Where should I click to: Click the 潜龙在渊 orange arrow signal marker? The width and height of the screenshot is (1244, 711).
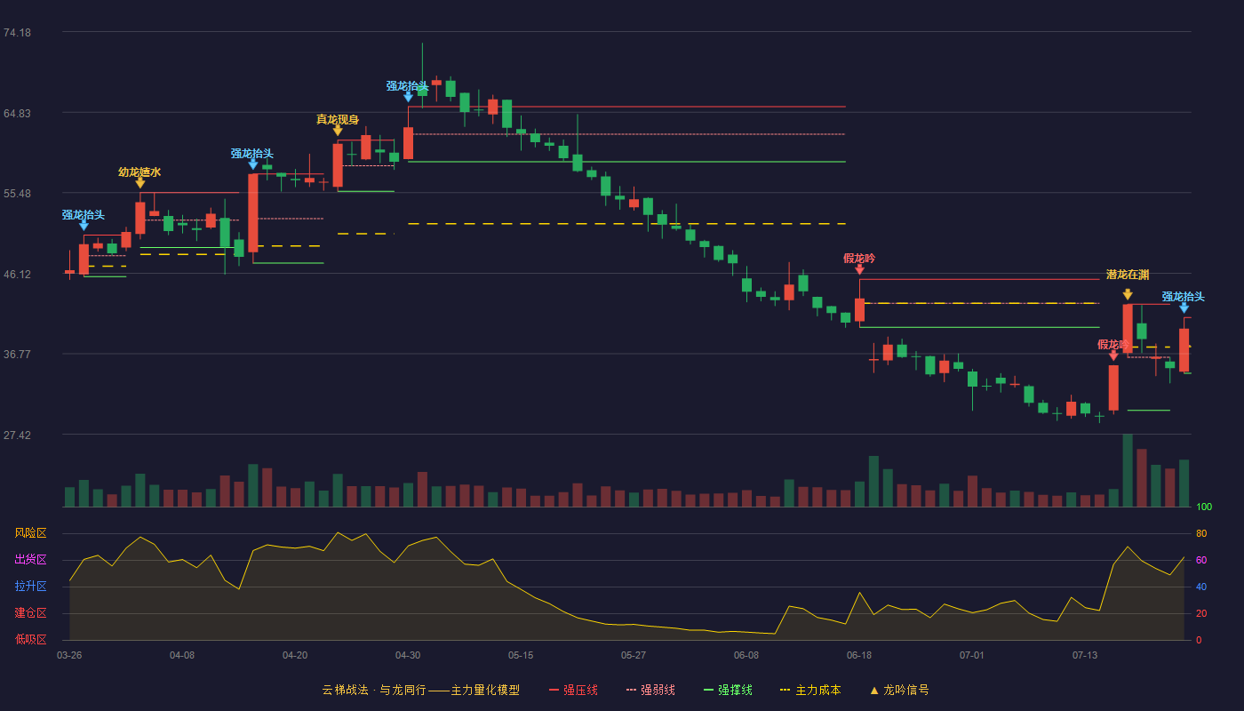[x=1128, y=294]
